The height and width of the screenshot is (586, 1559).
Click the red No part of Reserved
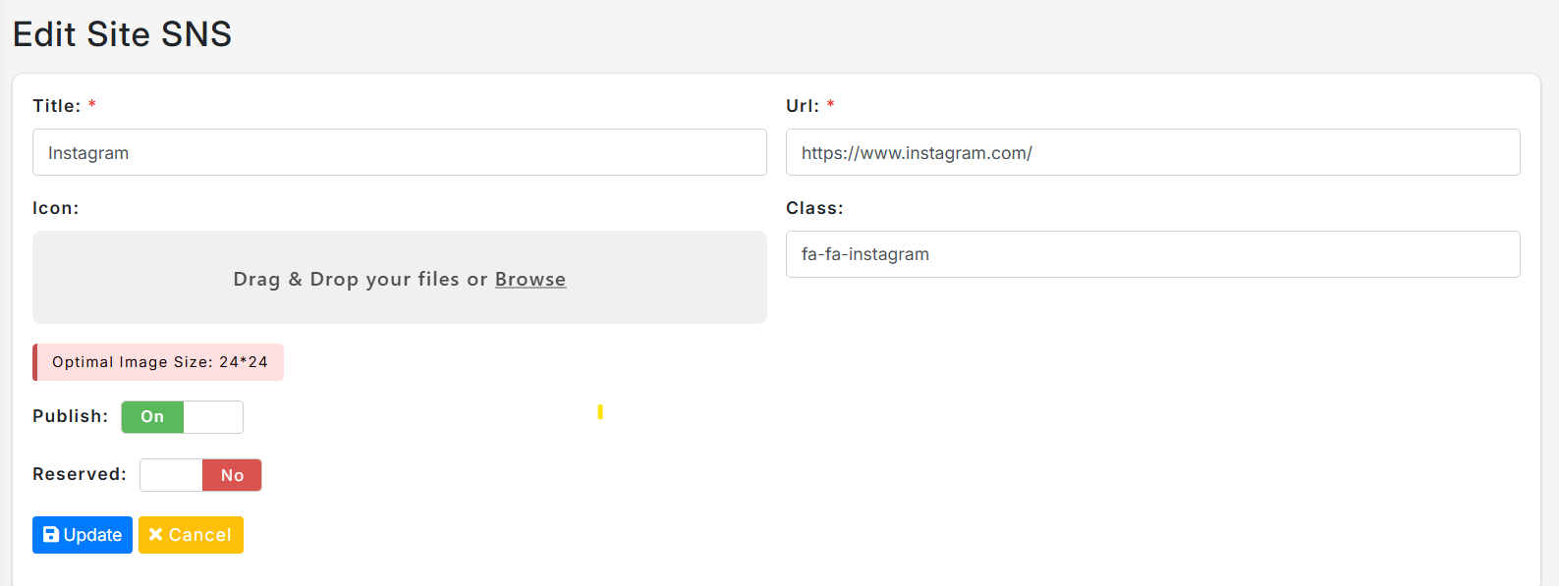pos(232,475)
